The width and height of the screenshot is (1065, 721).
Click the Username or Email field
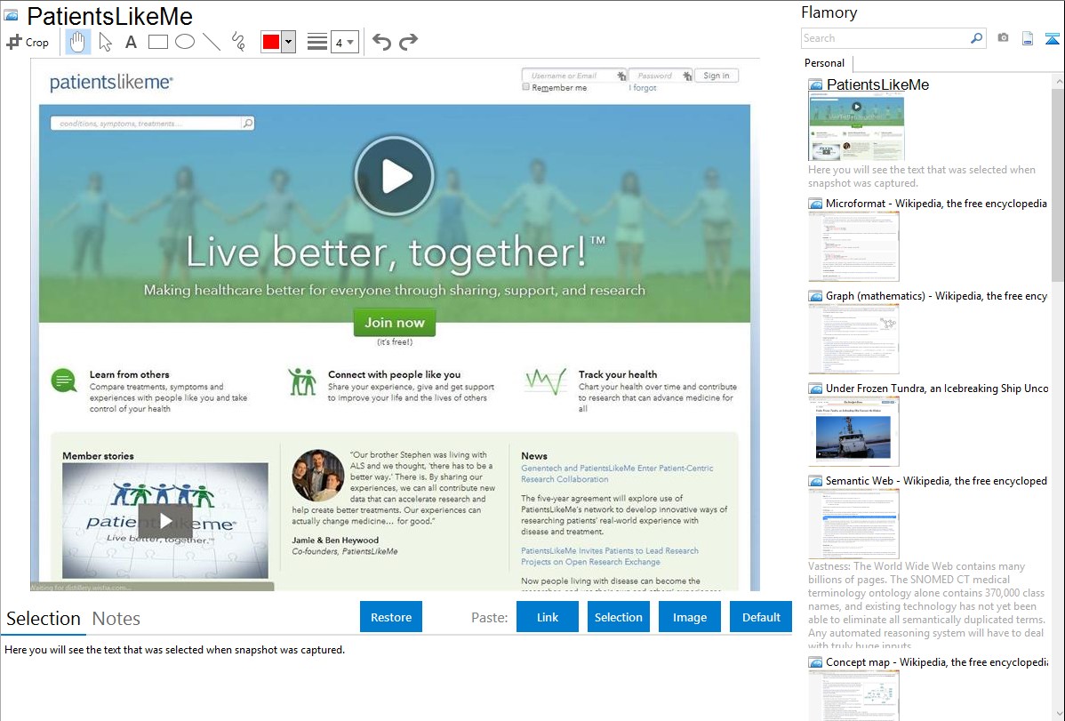pyautogui.click(x=574, y=76)
